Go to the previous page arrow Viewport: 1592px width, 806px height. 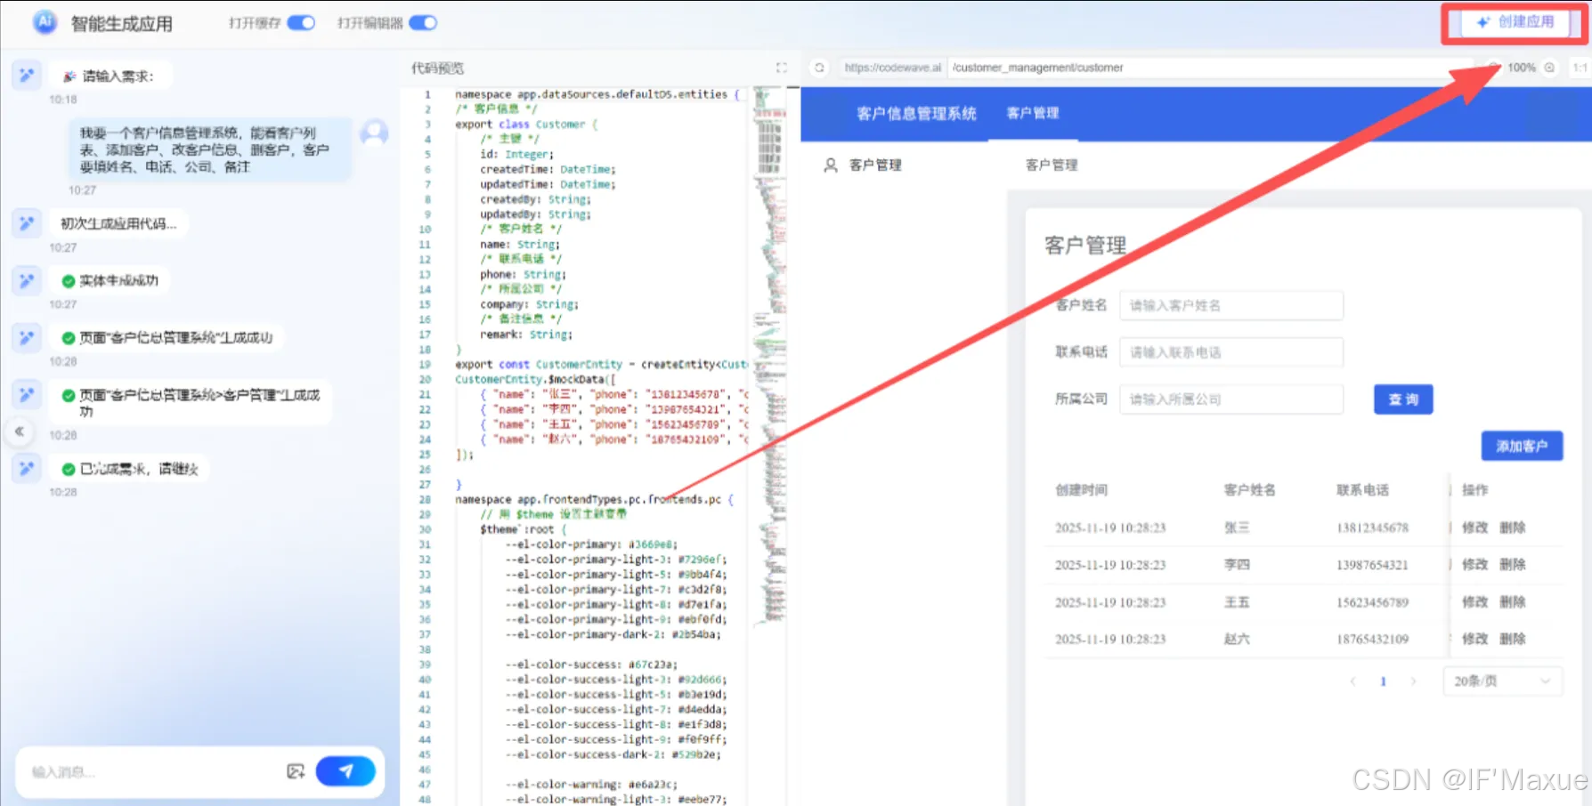[x=1353, y=681]
